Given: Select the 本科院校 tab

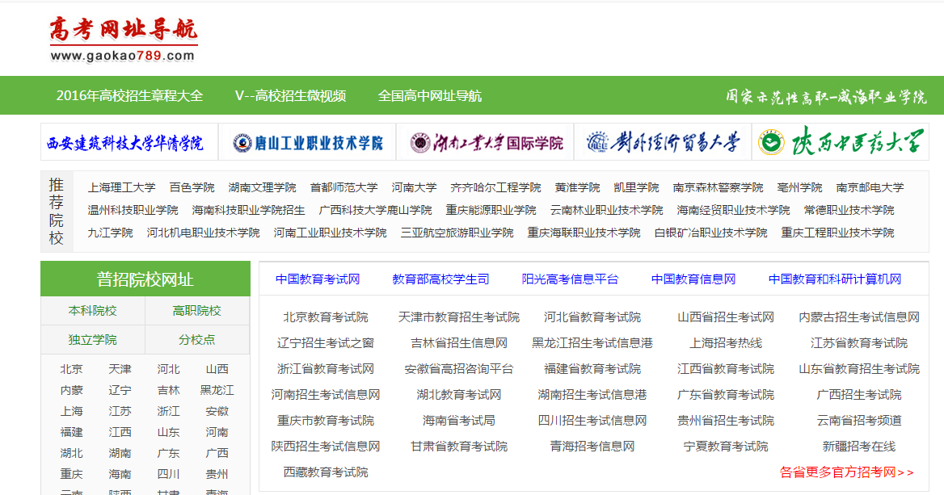Looking at the screenshot, I should coord(93,311).
